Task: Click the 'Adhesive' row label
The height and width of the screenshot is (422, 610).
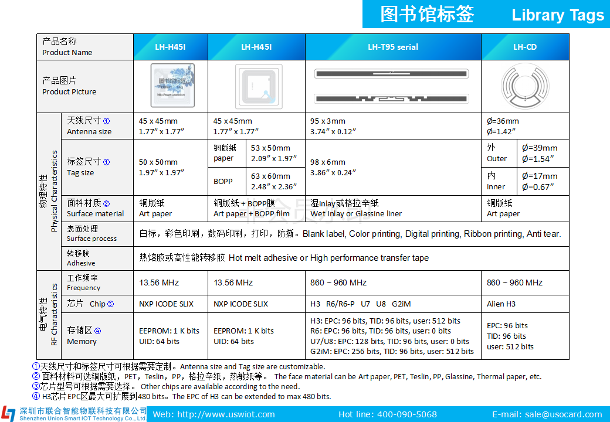Action: point(81,263)
